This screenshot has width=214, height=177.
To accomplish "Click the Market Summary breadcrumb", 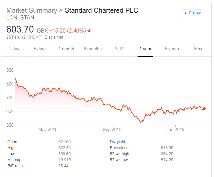I will 32,10.
